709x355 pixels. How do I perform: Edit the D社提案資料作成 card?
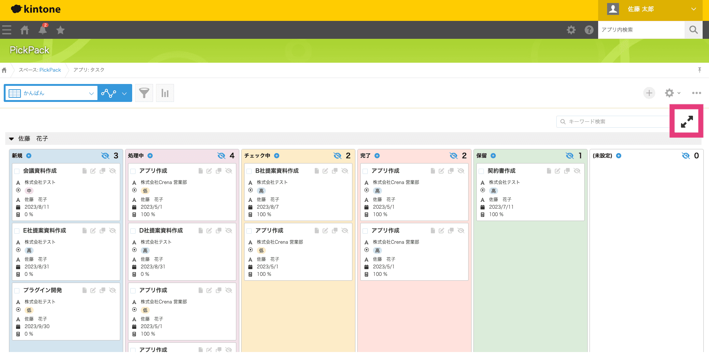tap(209, 231)
